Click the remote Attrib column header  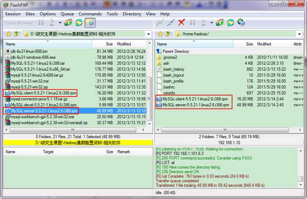pos(297,44)
